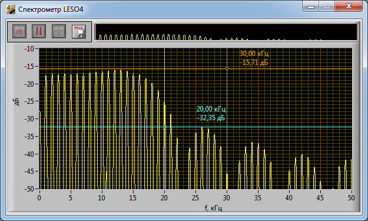Click the spectrum overview strip at top

click(x=226, y=32)
